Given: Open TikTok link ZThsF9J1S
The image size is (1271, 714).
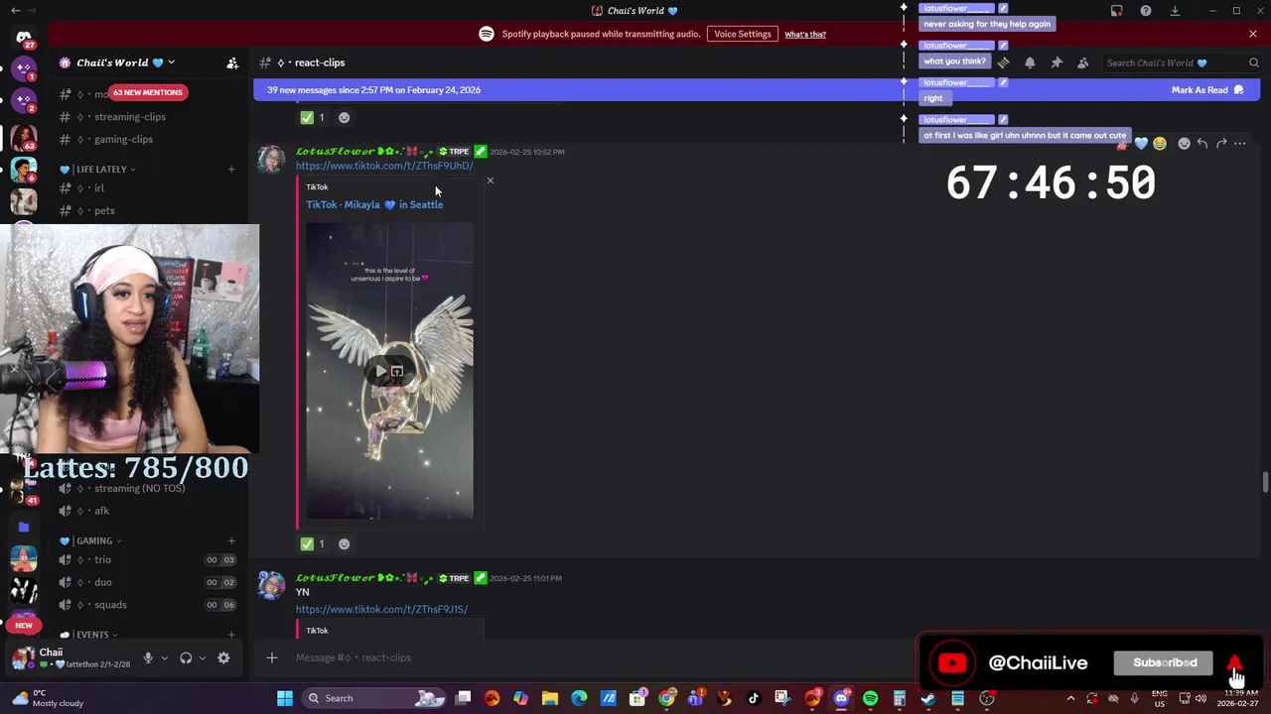Looking at the screenshot, I should (x=381, y=609).
